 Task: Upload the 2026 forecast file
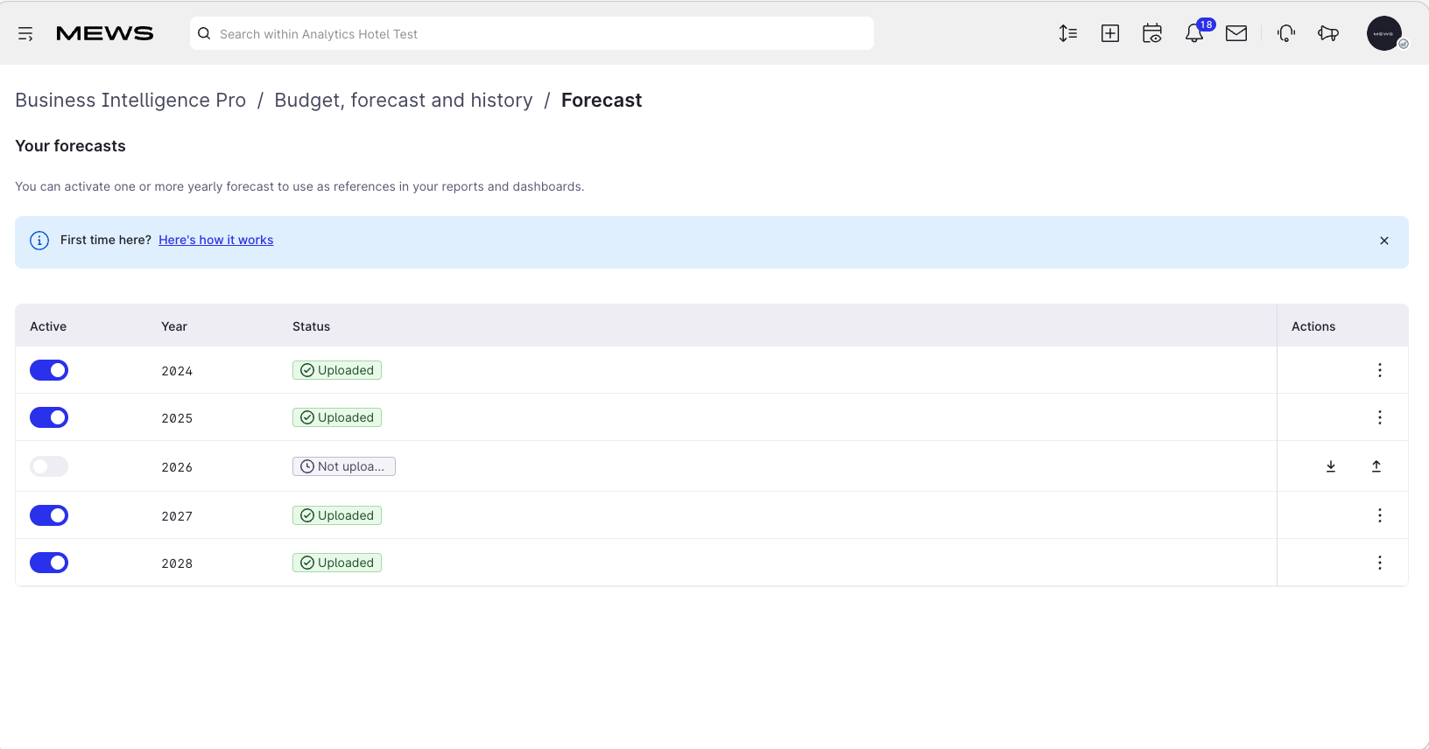[x=1376, y=466]
